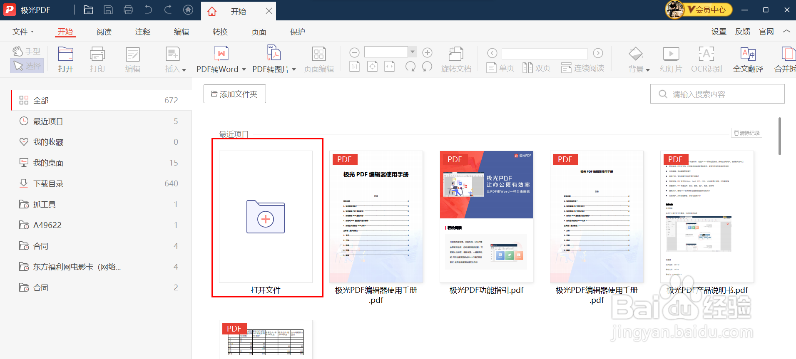Switch to 双页 double page view

point(536,68)
